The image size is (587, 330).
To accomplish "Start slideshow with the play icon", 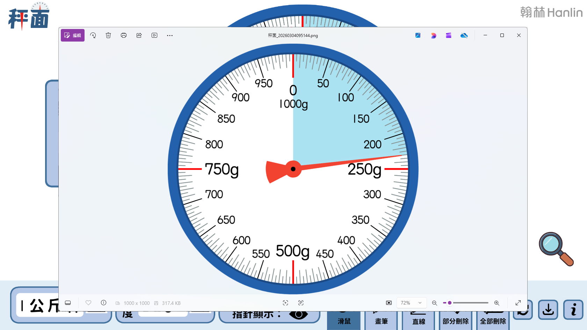I will point(154,35).
